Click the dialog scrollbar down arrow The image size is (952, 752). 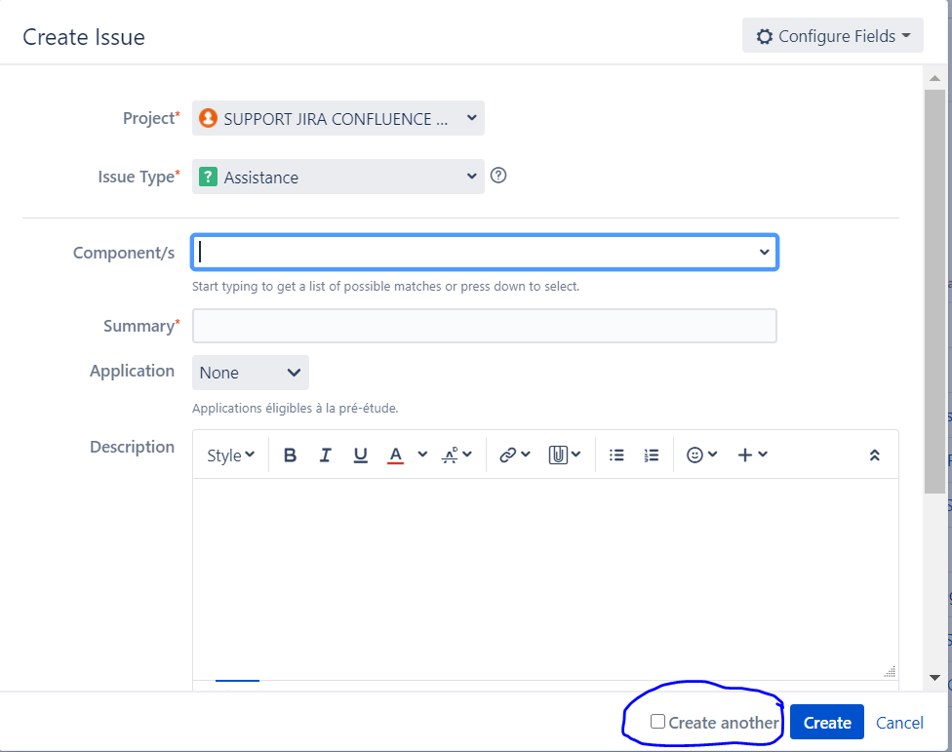(935, 677)
